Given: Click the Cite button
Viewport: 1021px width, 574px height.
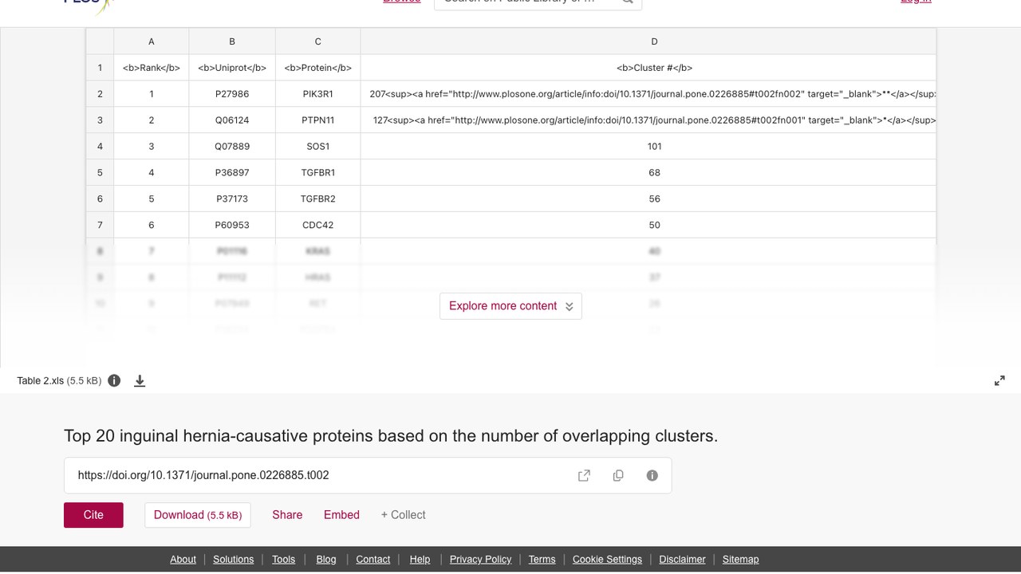Looking at the screenshot, I should pyautogui.click(x=93, y=515).
